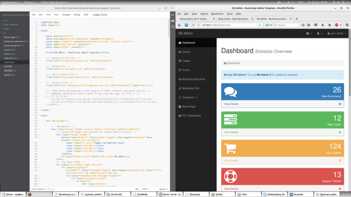The width and height of the screenshot is (351, 197).
Task: Click Brackets Live Preview lightning icon
Action: (172, 15)
